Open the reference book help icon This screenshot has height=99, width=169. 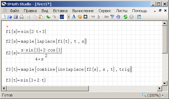(118, 17)
